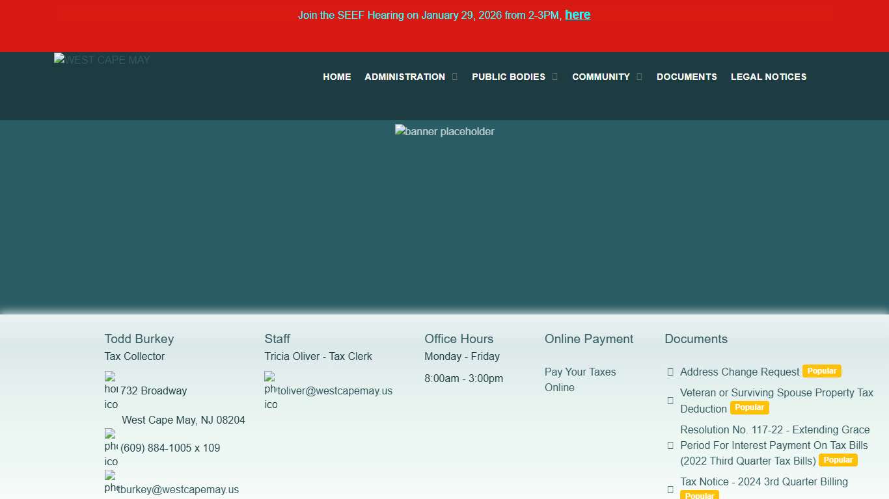Expand the Community dropdown arrow
Image resolution: width=889 pixels, height=499 pixels.
click(x=640, y=77)
